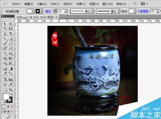Click the 描边 stroke panel link
This screenshot has width=161, height=119.
(48, 11)
